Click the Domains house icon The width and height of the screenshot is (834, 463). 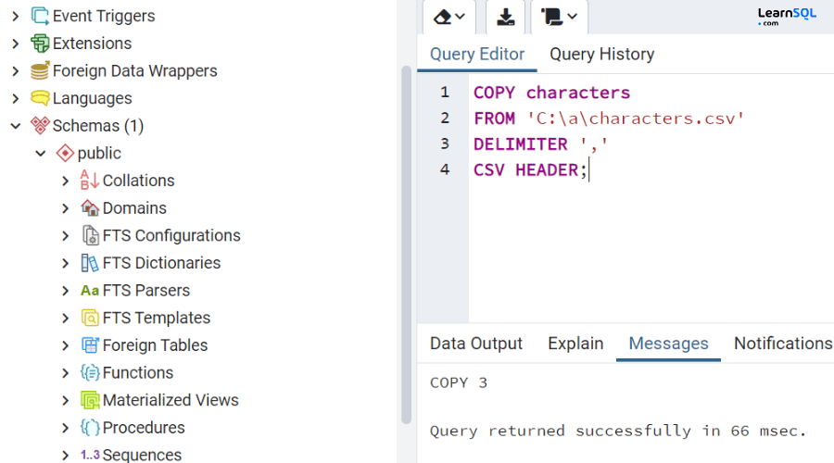pyautogui.click(x=90, y=208)
